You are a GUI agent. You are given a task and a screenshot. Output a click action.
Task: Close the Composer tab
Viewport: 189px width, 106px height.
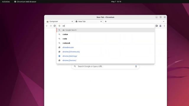(72, 21)
